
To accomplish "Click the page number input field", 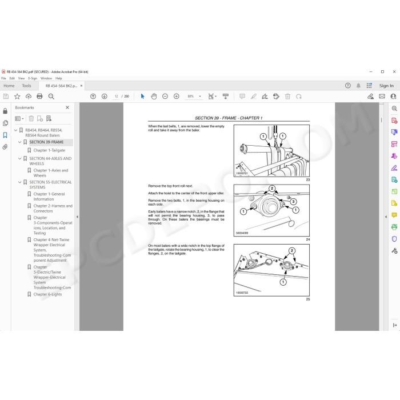I will click(117, 97).
